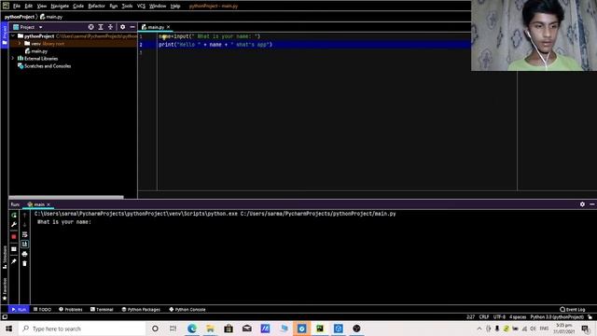Open the Code menu

point(78,7)
